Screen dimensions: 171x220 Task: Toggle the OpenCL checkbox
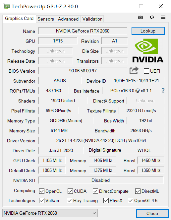coord(42,191)
